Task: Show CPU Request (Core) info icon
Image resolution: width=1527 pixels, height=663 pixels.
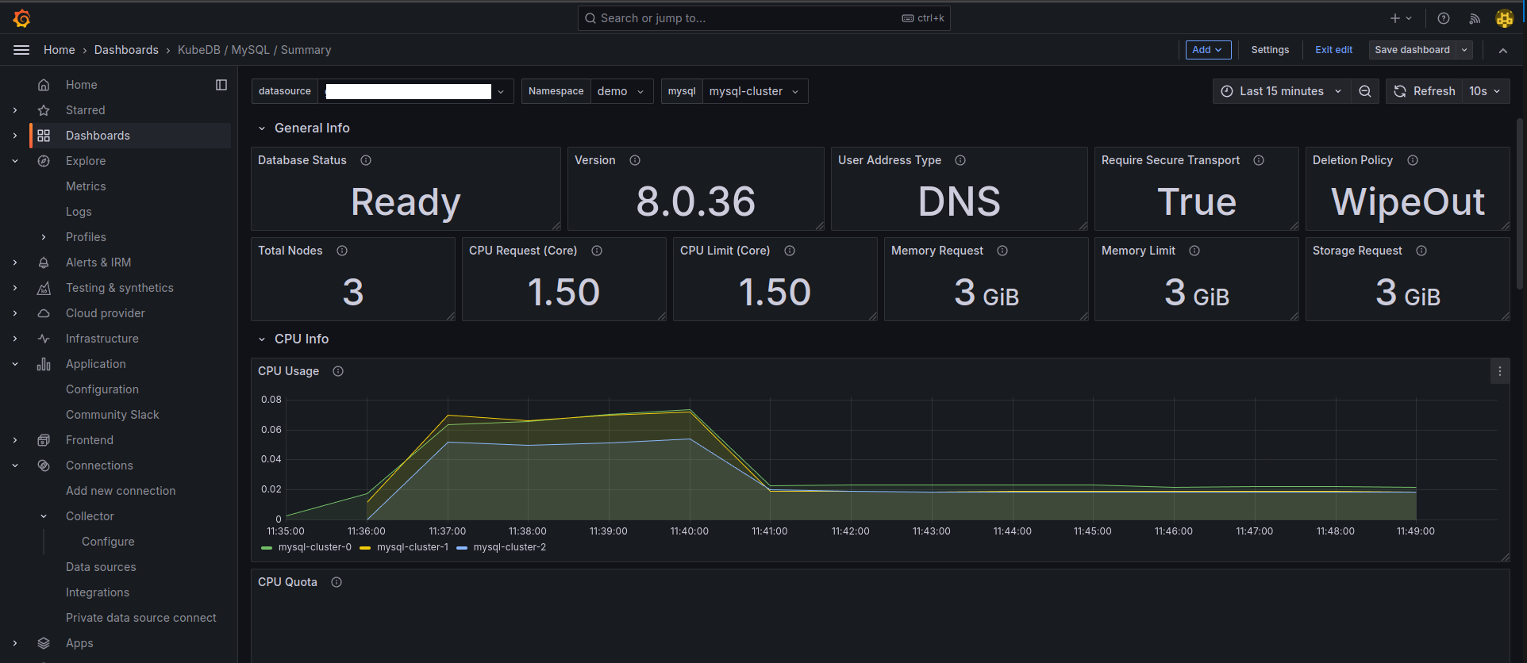Action: (x=597, y=251)
